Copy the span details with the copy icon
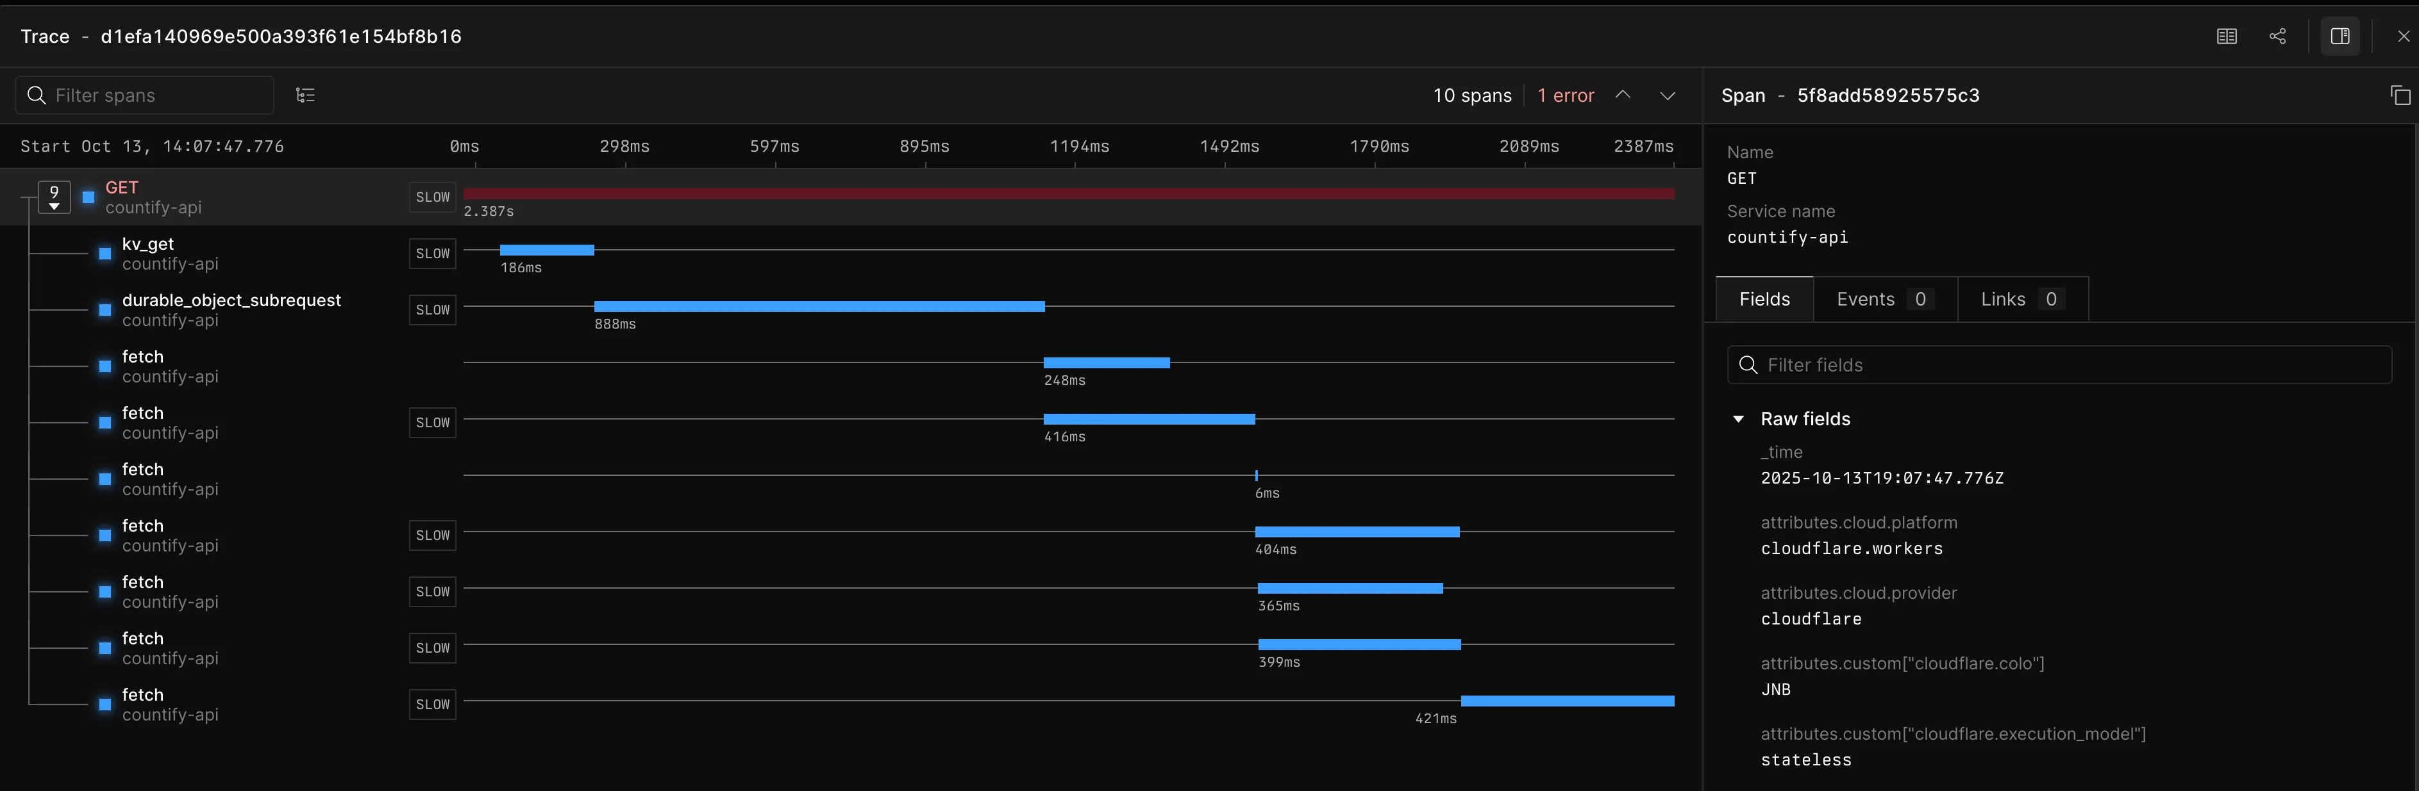 [x=2400, y=95]
